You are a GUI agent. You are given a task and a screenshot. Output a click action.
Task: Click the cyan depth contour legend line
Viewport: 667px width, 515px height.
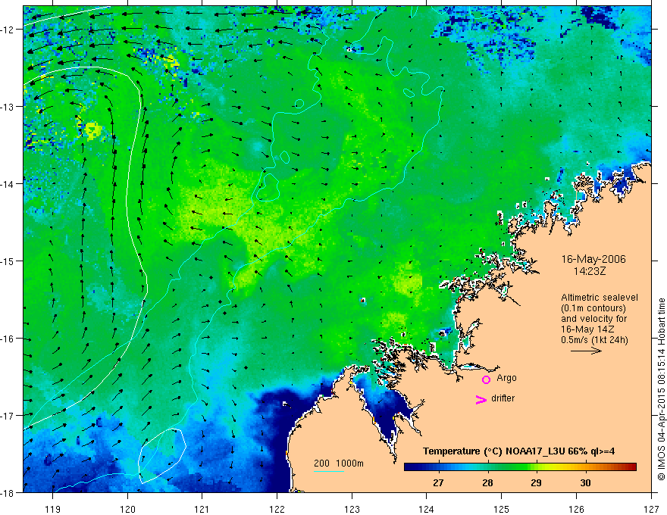coord(329,471)
